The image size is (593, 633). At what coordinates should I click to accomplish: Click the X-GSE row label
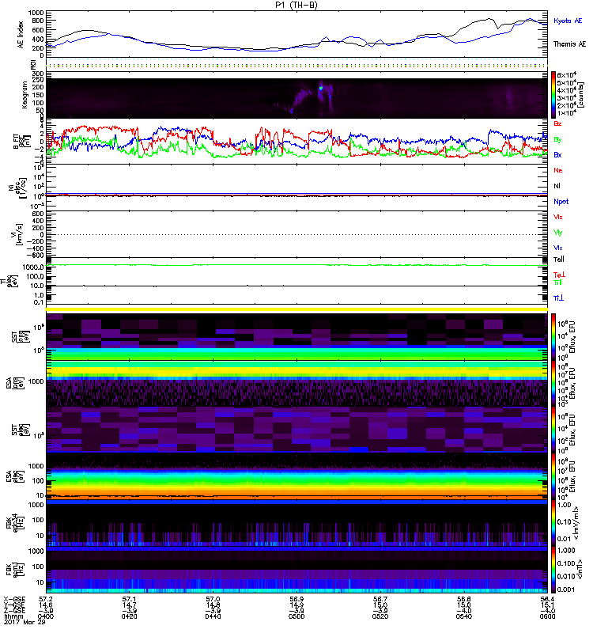(14, 599)
